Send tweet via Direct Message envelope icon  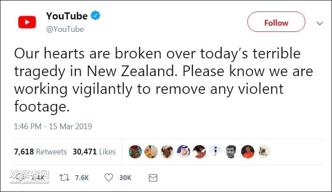point(153,177)
